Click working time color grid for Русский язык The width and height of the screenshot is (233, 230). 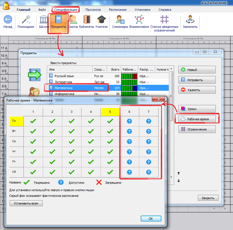129,76
